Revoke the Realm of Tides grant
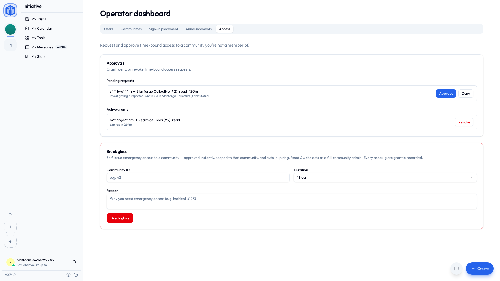The width and height of the screenshot is (500, 281). (x=464, y=122)
